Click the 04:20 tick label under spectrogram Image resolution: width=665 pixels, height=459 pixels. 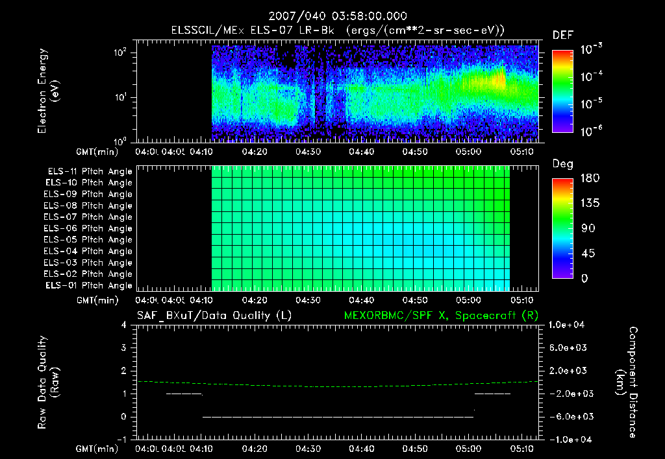tap(255, 152)
